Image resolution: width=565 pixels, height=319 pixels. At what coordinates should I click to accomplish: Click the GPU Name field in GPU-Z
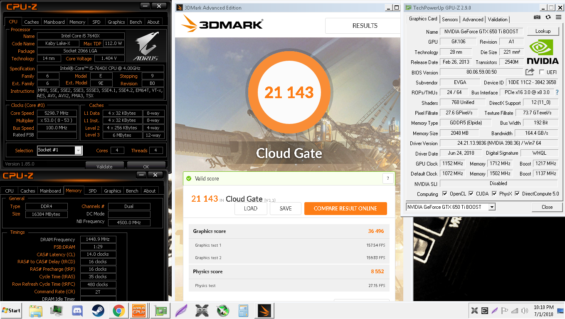click(482, 32)
